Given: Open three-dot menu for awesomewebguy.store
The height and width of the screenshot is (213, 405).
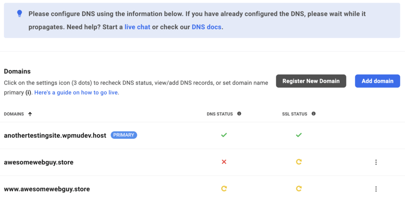Looking at the screenshot, I should point(376,162).
